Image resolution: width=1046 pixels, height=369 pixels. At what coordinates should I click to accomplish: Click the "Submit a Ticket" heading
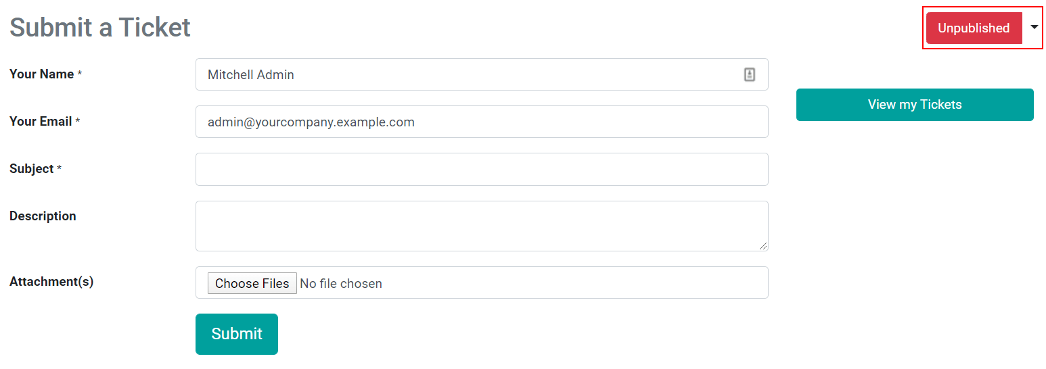point(100,28)
